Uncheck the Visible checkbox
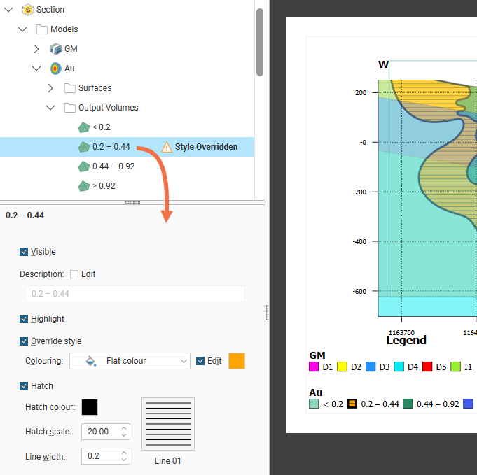Screen dimensions: 477x475 click(25, 252)
